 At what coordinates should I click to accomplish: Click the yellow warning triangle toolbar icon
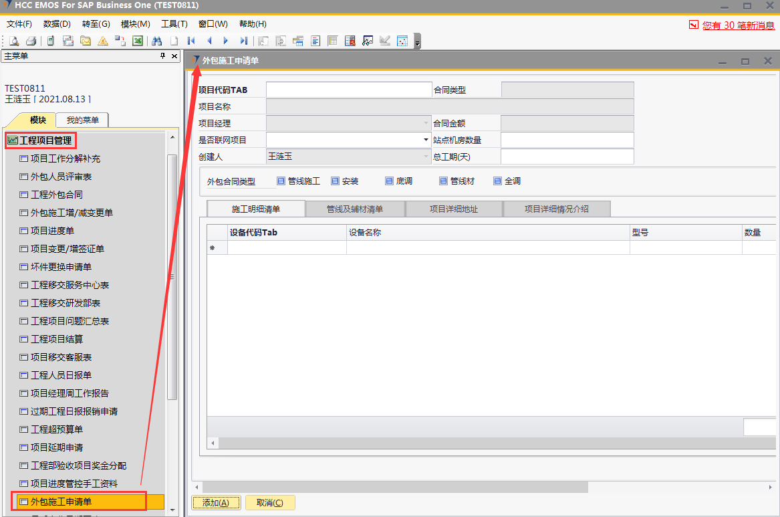pos(103,41)
